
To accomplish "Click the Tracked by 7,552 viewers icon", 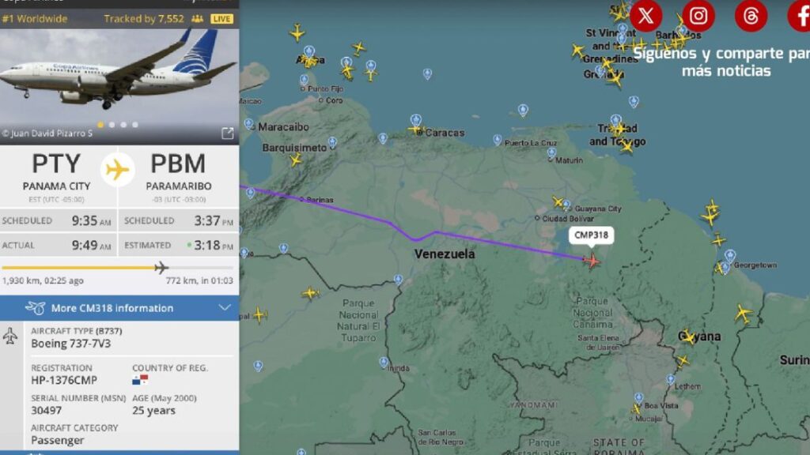I will click(x=197, y=19).
